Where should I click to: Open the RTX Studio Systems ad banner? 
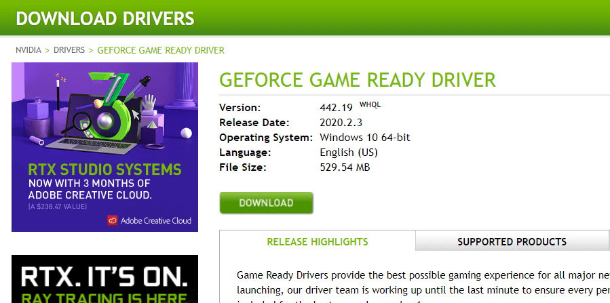coord(104,147)
